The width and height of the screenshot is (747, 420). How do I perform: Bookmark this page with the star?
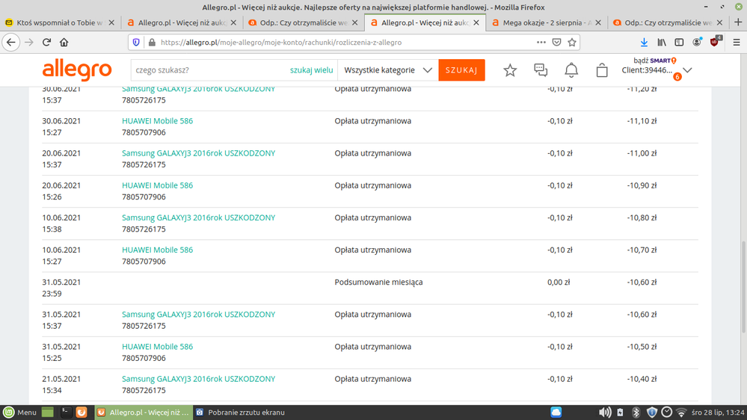coord(572,43)
